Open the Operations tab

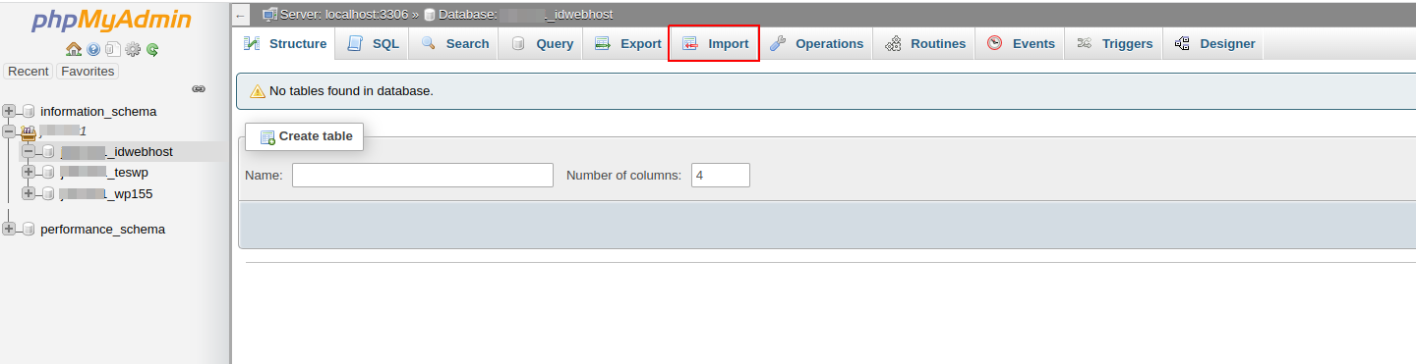(816, 43)
